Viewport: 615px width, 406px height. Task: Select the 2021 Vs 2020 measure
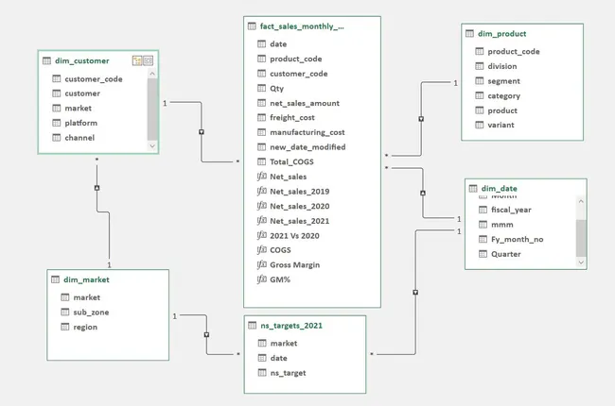click(x=294, y=236)
